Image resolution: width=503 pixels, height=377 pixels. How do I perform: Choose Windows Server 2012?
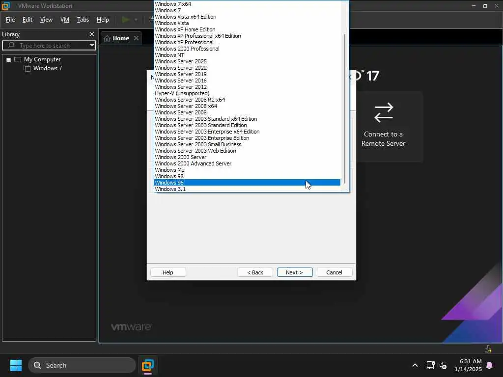point(247,87)
